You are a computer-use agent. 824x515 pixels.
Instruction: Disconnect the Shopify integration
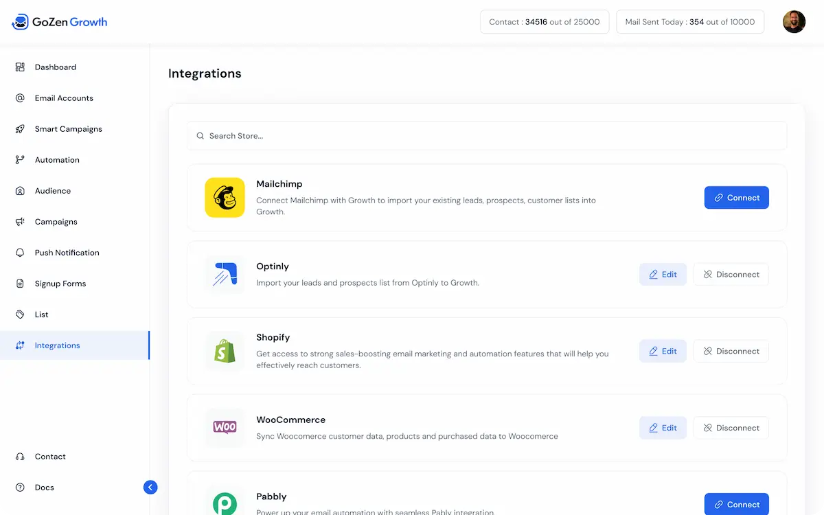tap(731, 351)
